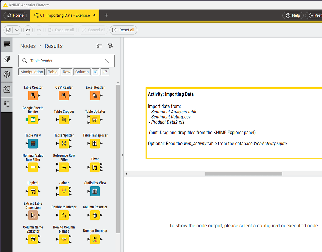Open the filter options icon in Nodes panel

(x=110, y=46)
